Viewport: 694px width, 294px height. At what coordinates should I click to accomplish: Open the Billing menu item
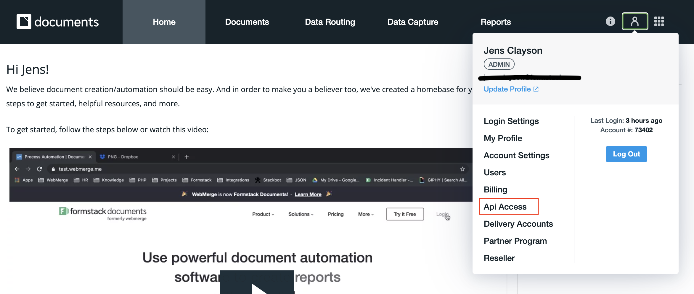point(495,190)
